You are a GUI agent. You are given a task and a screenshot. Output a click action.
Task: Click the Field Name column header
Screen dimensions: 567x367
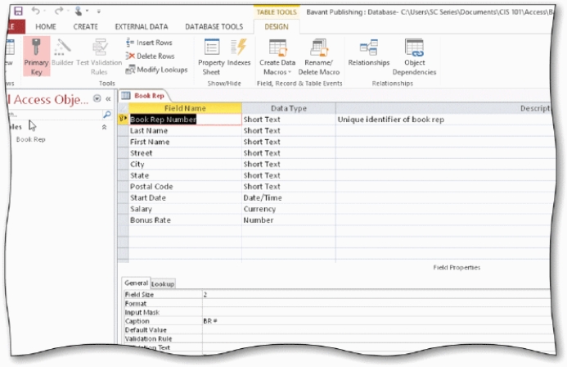(185, 108)
